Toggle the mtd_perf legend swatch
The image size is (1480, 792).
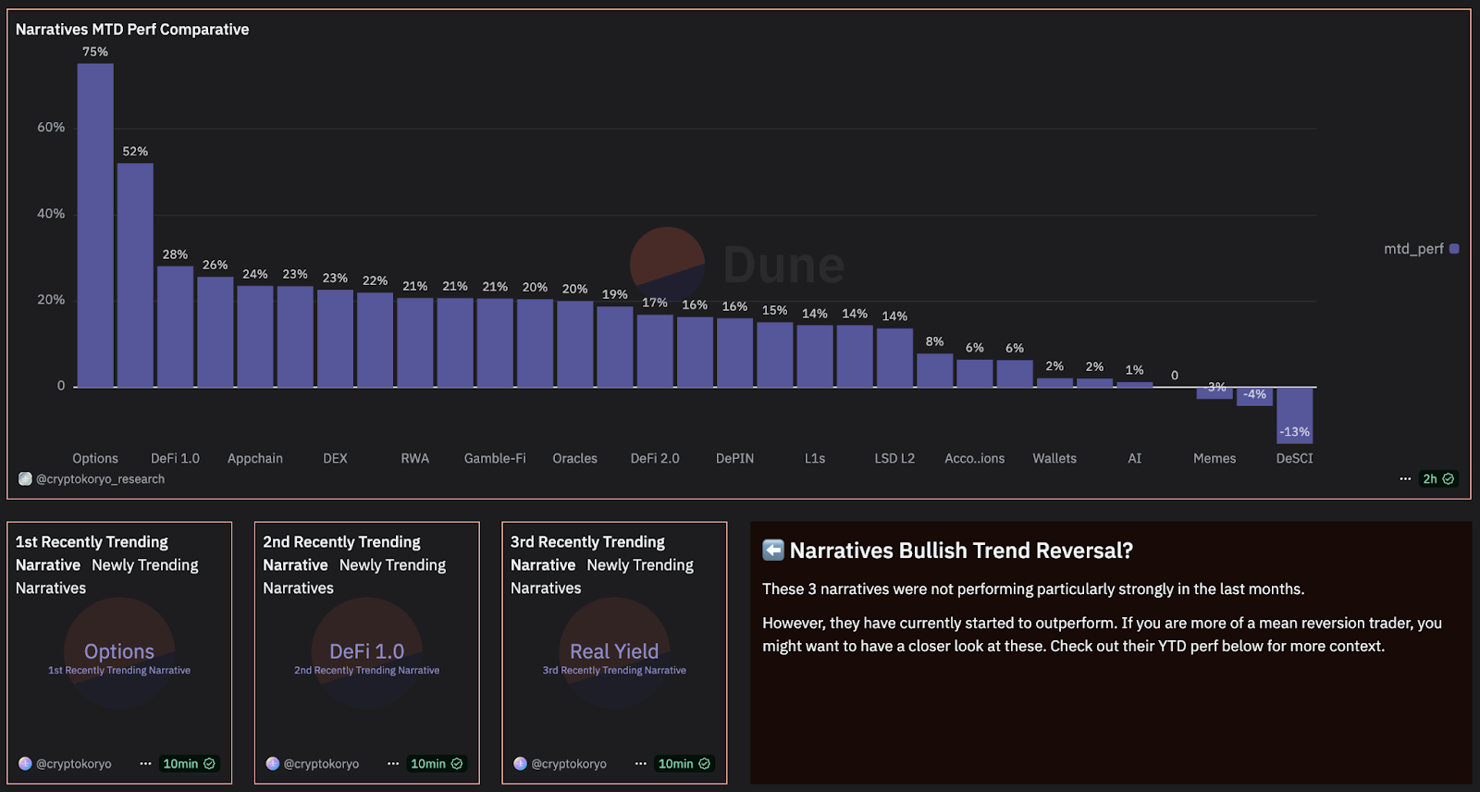point(1454,249)
